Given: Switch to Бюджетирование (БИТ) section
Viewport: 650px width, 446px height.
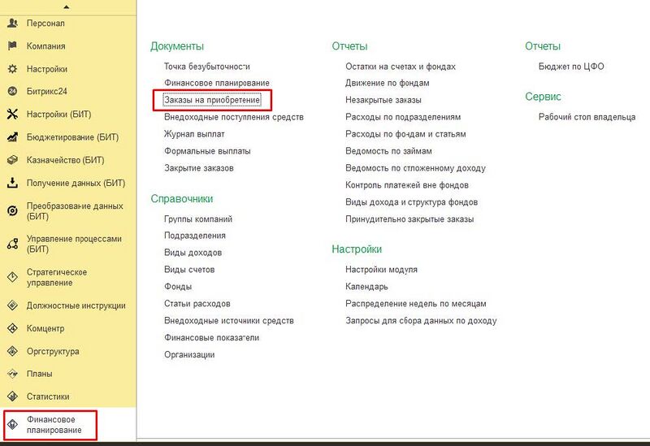Looking at the screenshot, I should coord(72,137).
